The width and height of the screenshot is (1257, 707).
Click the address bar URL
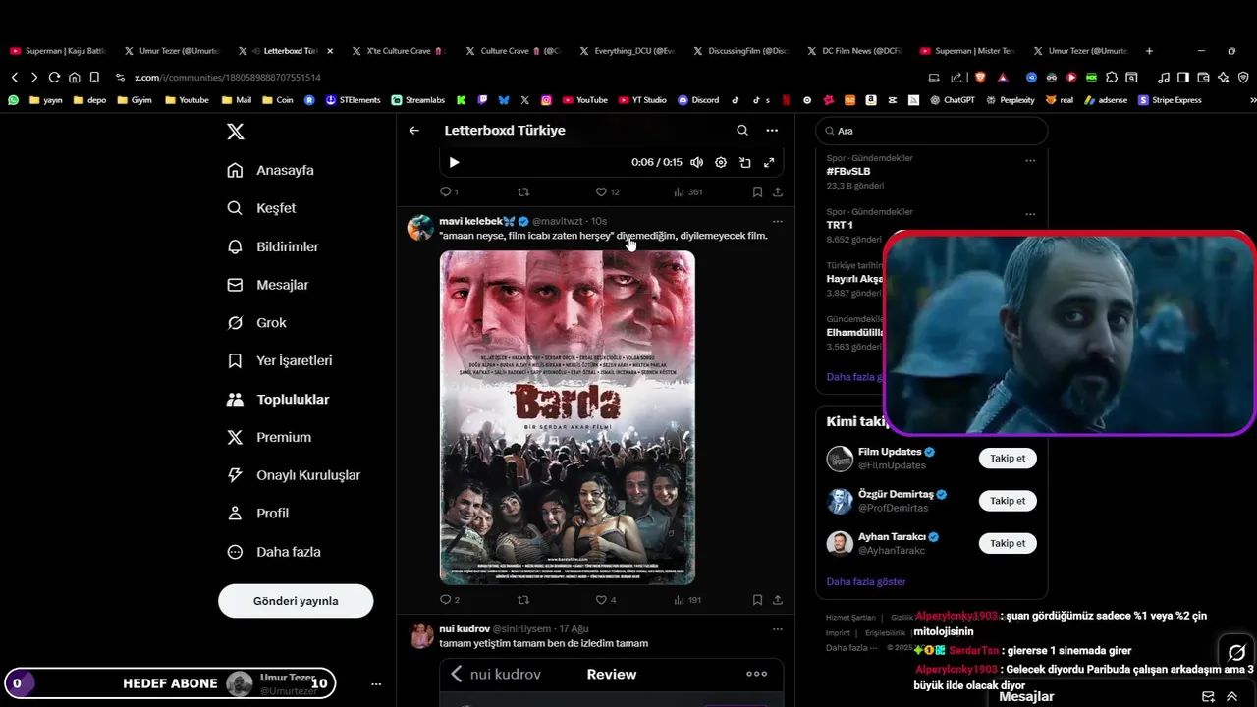228,77
